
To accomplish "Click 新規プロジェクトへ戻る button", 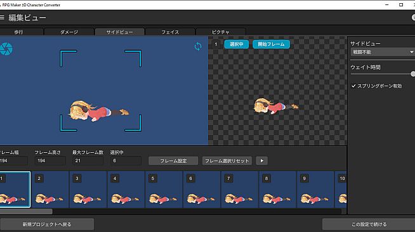I will (47, 224).
